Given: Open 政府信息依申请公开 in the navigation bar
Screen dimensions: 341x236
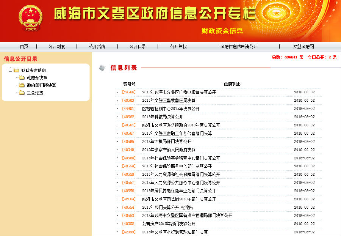Looking at the screenshot, I should (238, 46).
